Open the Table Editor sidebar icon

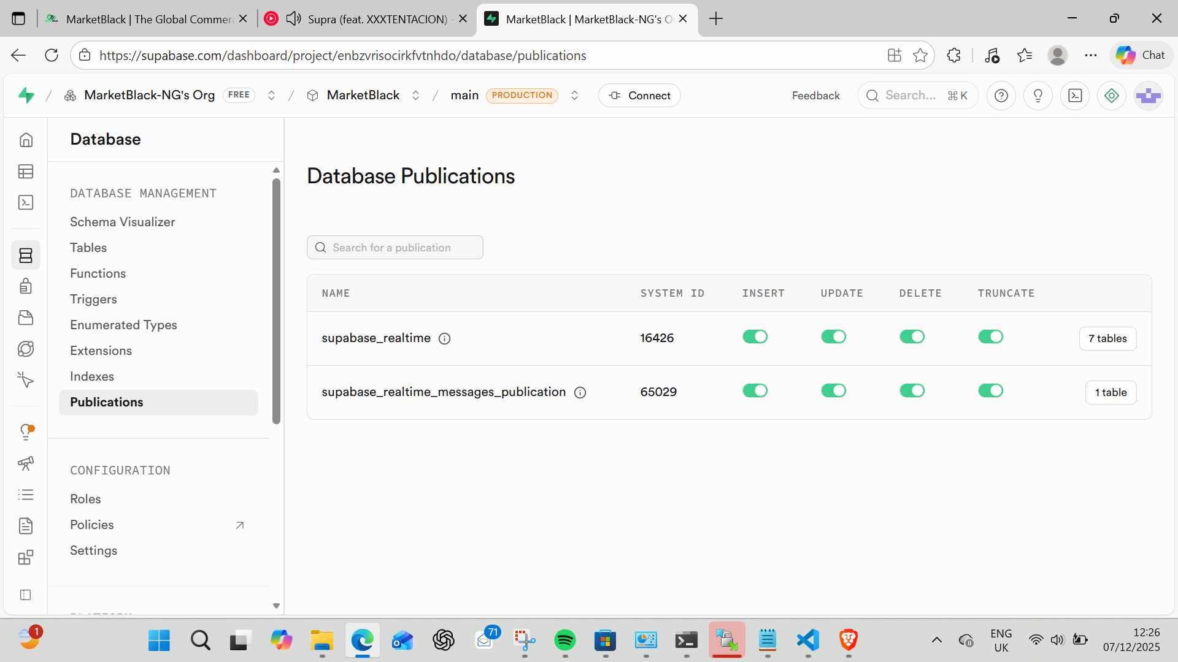click(26, 172)
